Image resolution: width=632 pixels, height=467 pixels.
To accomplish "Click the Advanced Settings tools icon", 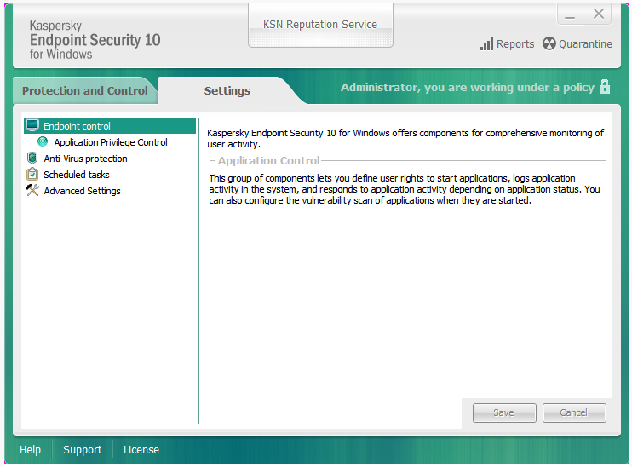I will coord(32,190).
